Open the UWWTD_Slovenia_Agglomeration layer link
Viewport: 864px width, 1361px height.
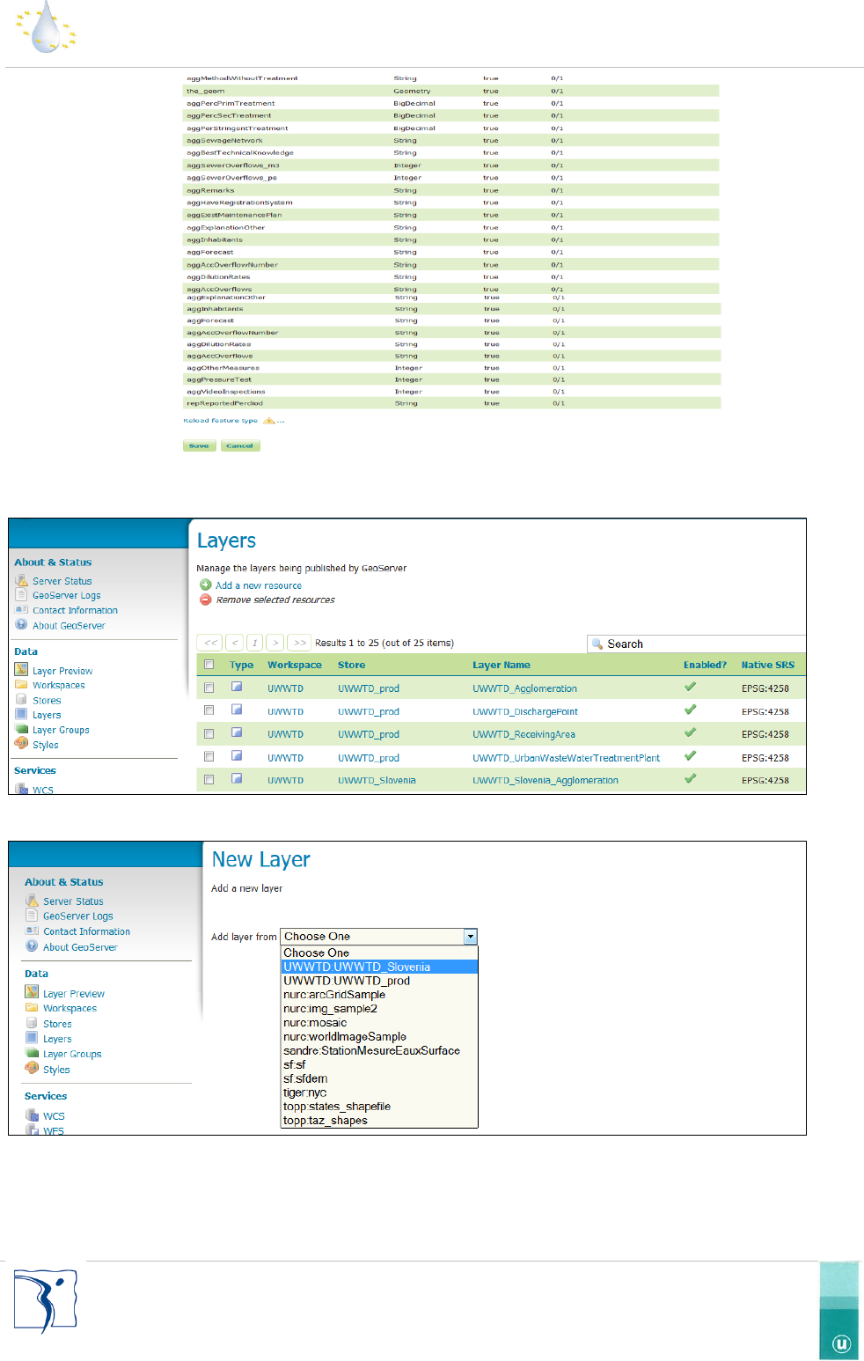point(545,780)
